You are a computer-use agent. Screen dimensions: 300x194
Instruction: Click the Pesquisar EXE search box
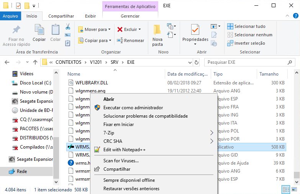247,62
